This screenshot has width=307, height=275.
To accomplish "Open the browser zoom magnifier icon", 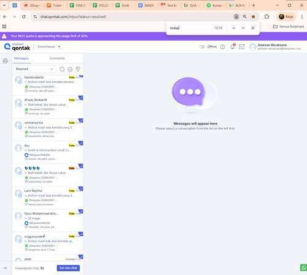I will [x=245, y=17].
